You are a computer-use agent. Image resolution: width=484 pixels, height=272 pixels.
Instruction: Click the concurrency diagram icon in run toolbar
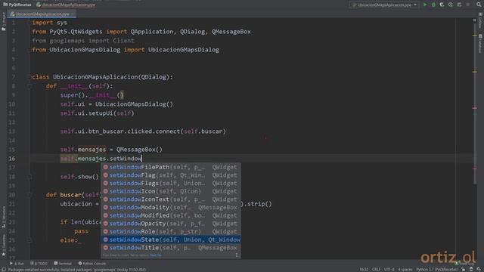[459, 5]
